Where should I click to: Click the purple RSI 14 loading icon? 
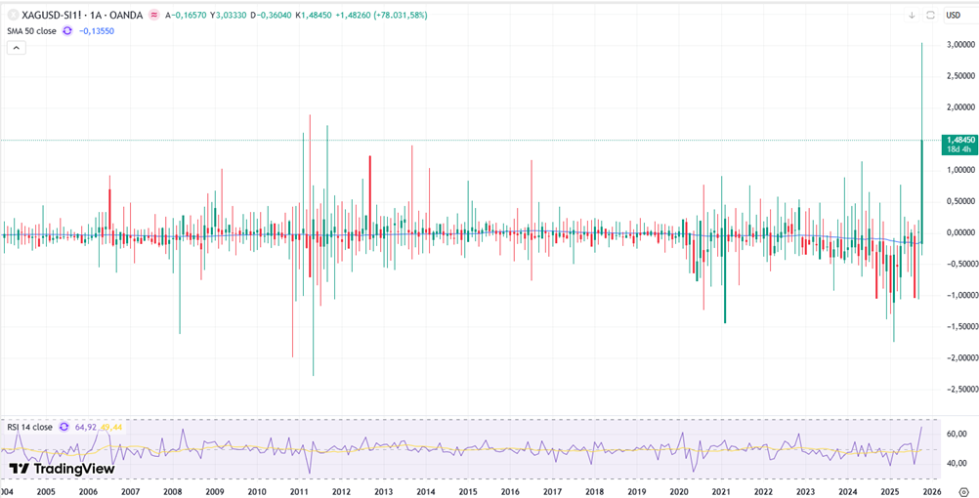tap(64, 427)
